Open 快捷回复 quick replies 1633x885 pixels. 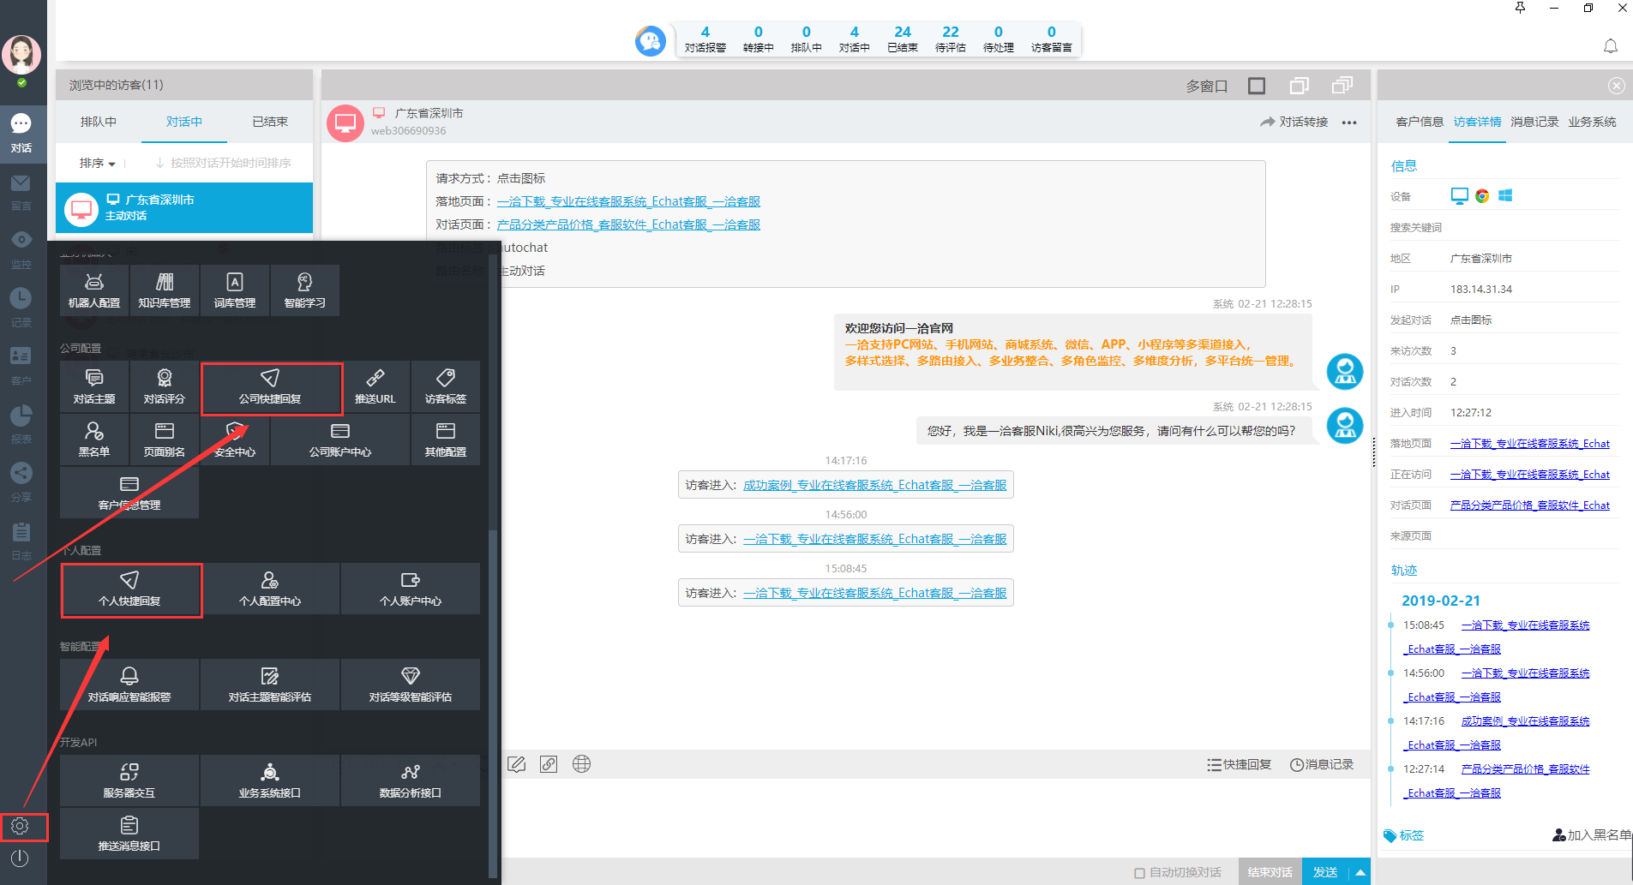click(1239, 764)
